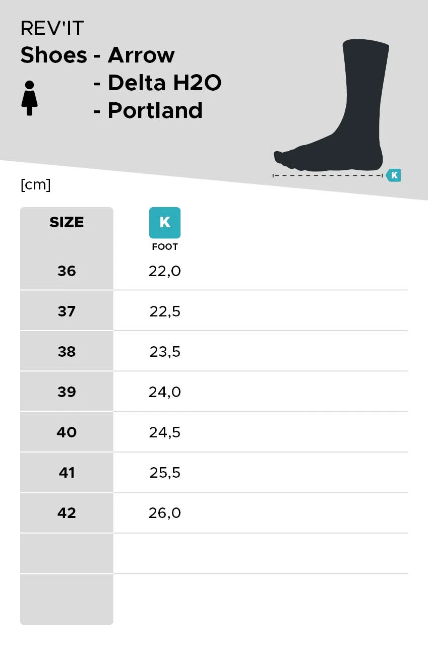The image size is (428, 645).
Task: Click the 24,5 foot length value
Action: point(165,432)
